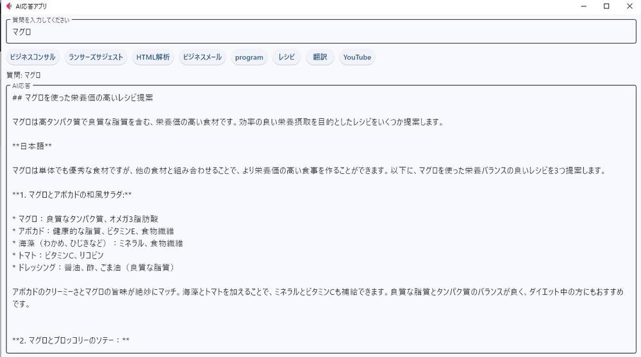Image resolution: width=641 pixels, height=357 pixels.
Task: Pick the ビジネスメール preset button
Action: [202, 57]
